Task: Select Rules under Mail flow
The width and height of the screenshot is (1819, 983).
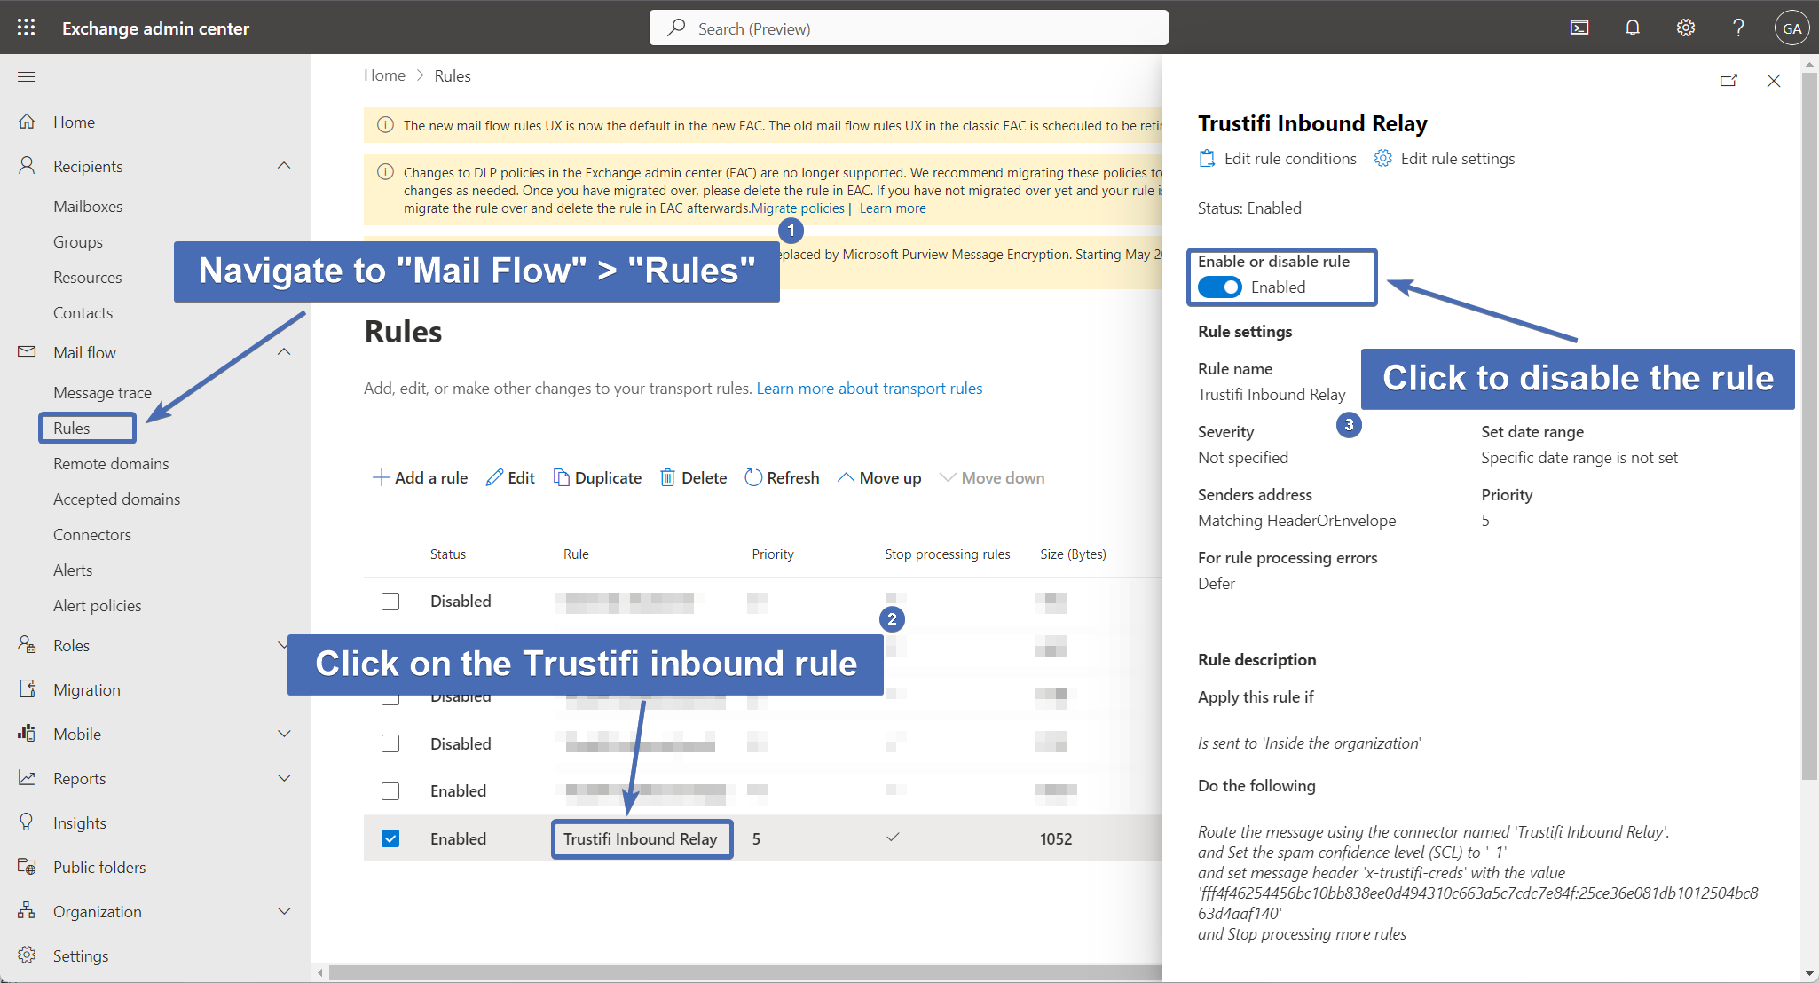Action: click(72, 428)
